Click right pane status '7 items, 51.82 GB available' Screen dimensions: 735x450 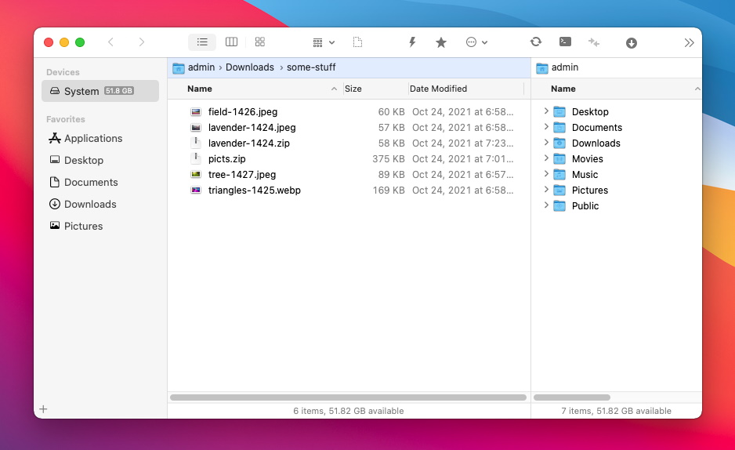tap(617, 411)
